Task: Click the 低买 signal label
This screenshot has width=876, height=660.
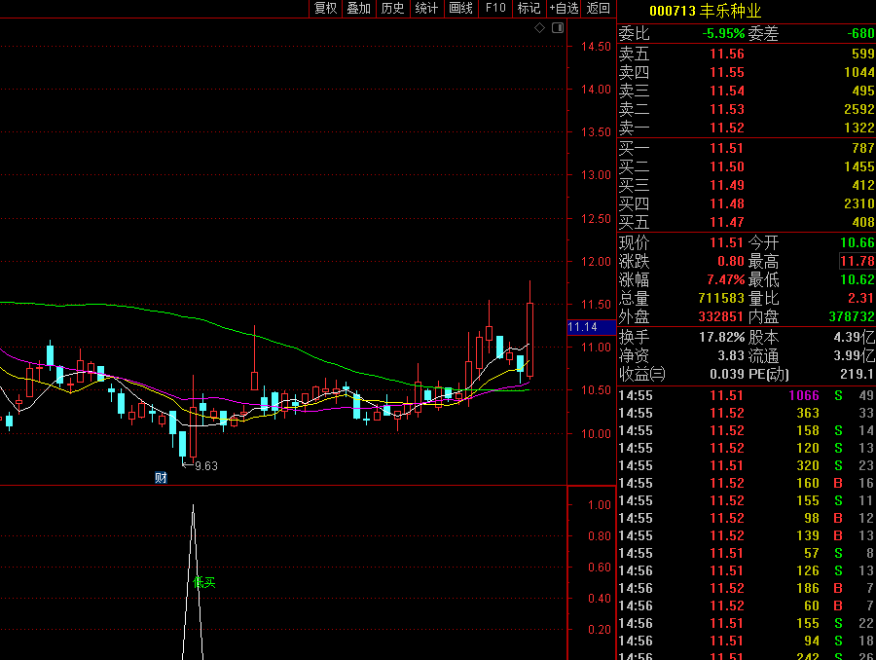Action: click(x=204, y=583)
